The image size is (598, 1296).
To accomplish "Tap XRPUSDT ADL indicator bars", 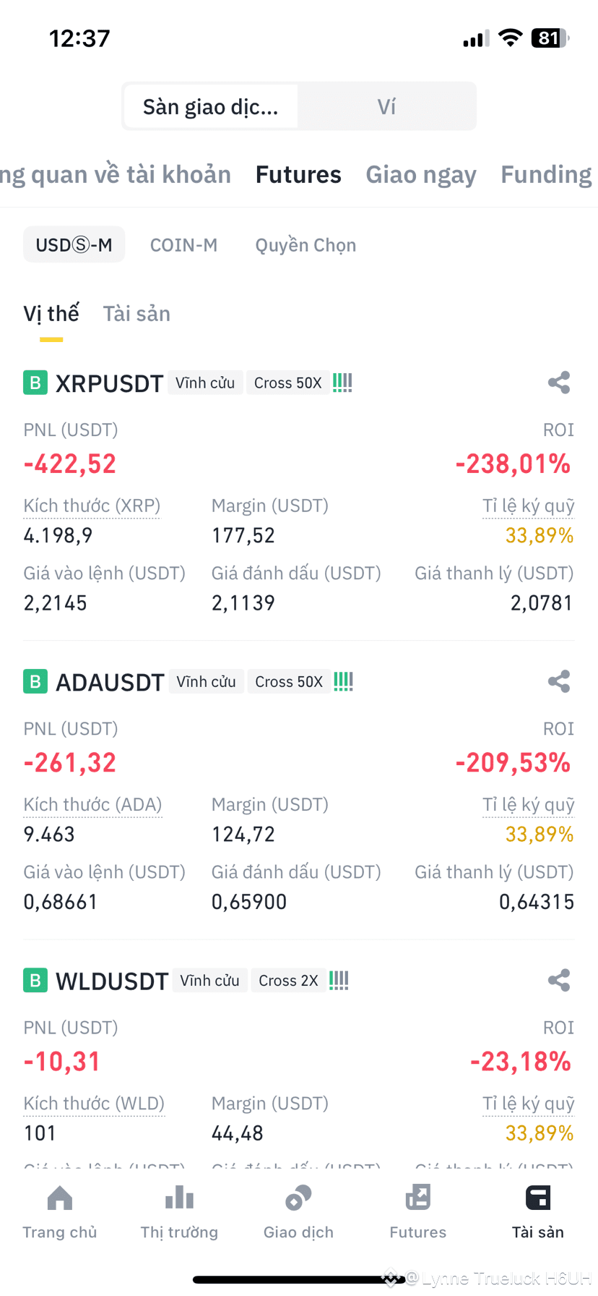I will point(342,383).
